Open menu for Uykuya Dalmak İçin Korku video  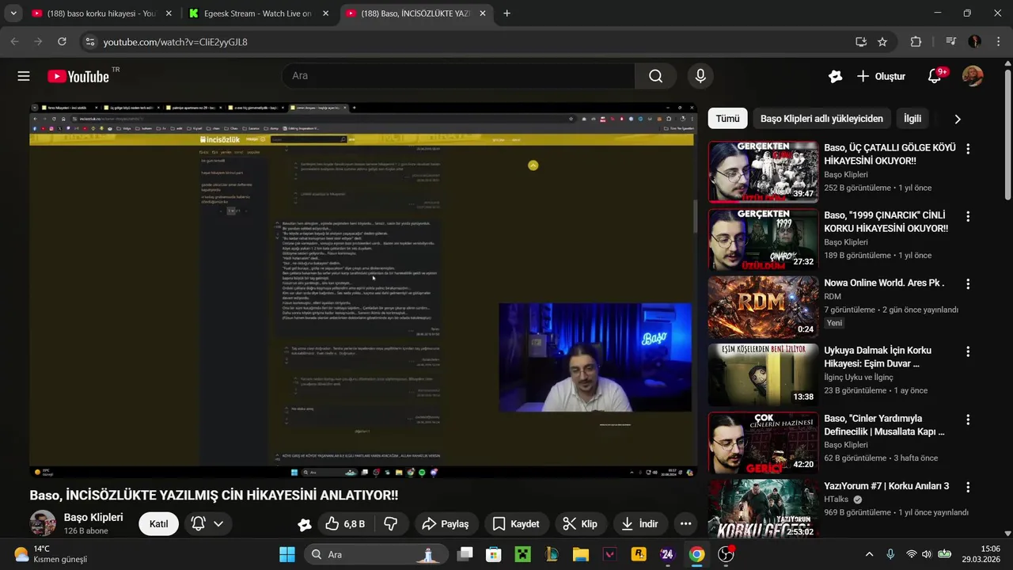[967, 351]
